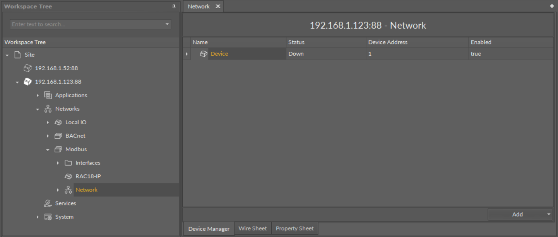The width and height of the screenshot is (558, 237).
Task: Select the BACnet tree item
Action: point(75,136)
